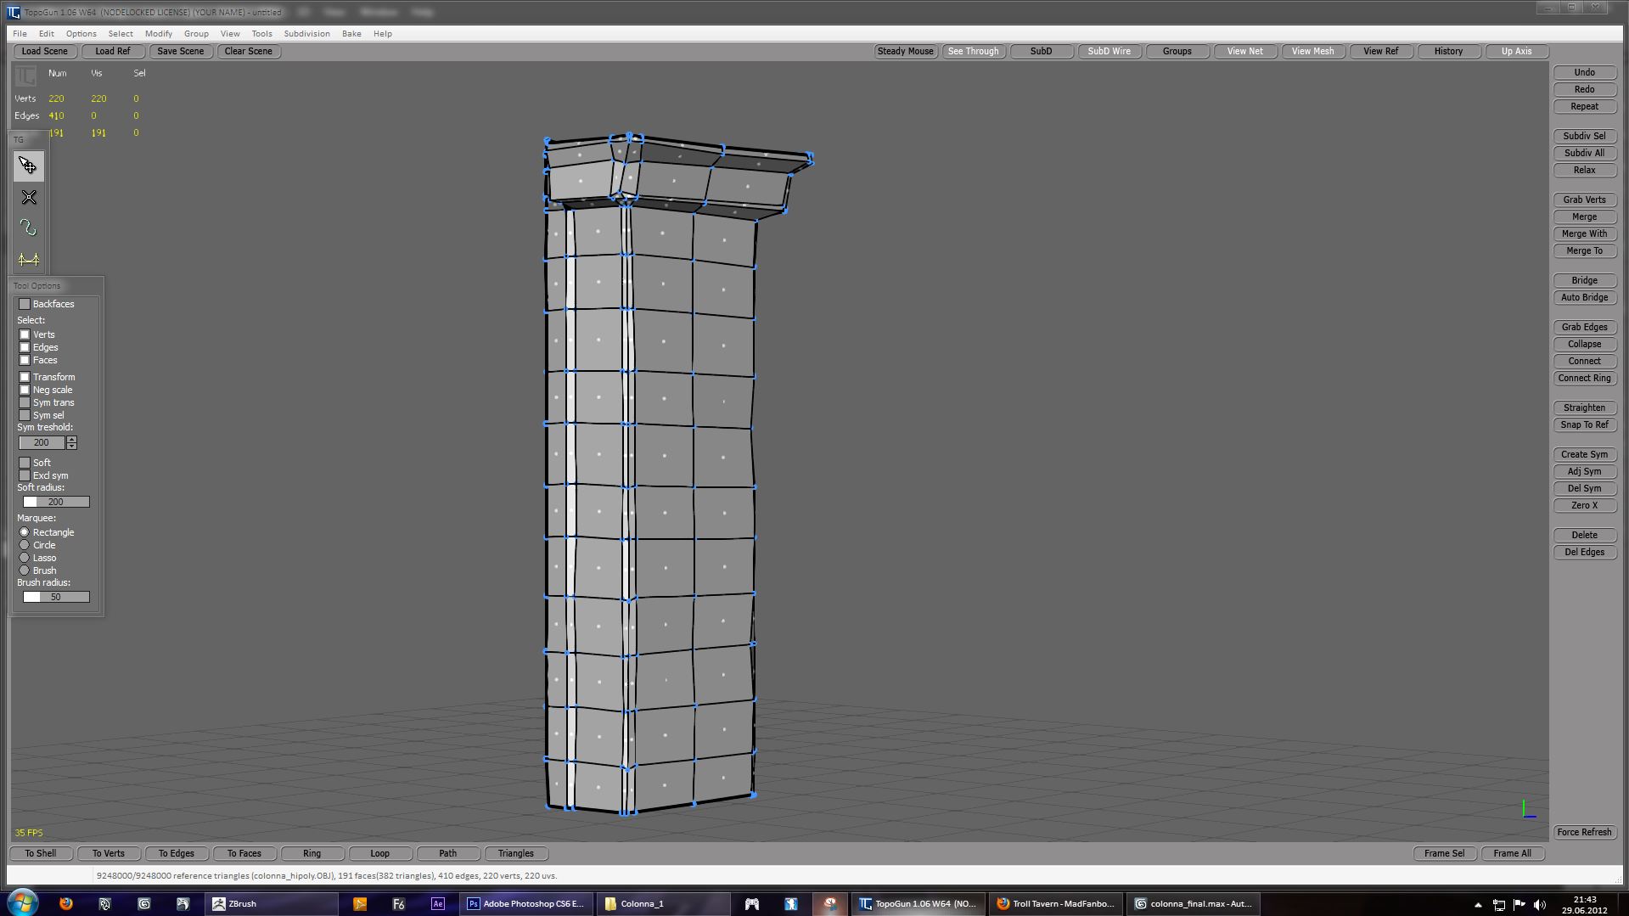
Task: Tick the Transform checkbox
Action: [x=25, y=377]
